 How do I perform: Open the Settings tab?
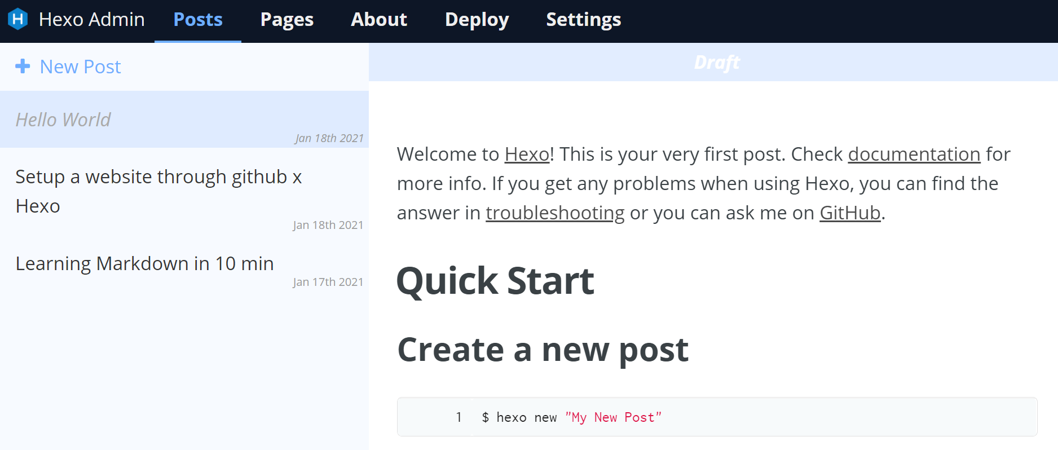click(x=584, y=20)
